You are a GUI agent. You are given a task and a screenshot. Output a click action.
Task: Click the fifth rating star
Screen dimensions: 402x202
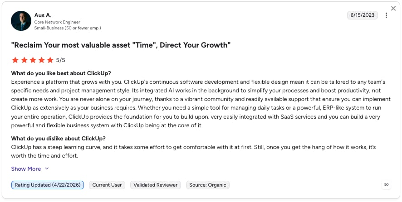[x=50, y=60]
